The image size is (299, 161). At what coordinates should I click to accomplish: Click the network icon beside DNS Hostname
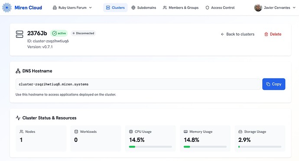(x=18, y=71)
